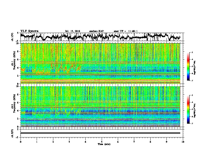The height and width of the screenshot is (159, 206).
Task: Click the "-3" label on ch.1 colorbar
Action: pos(192,52)
